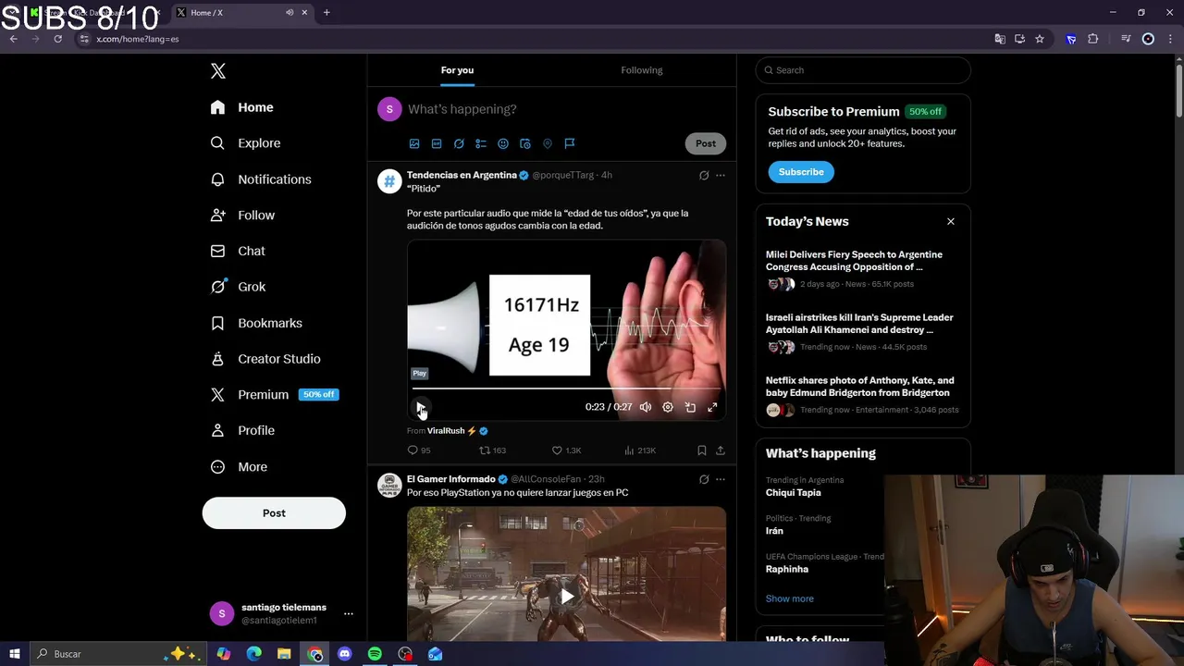1184x666 pixels.
Task: Click the large white Post button in sidebar
Action: (x=274, y=513)
